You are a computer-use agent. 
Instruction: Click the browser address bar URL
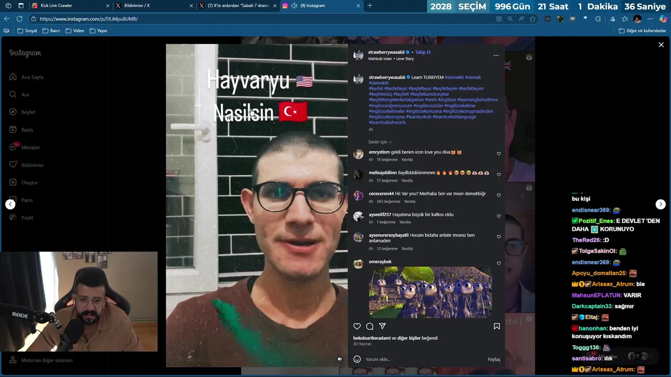tap(89, 19)
